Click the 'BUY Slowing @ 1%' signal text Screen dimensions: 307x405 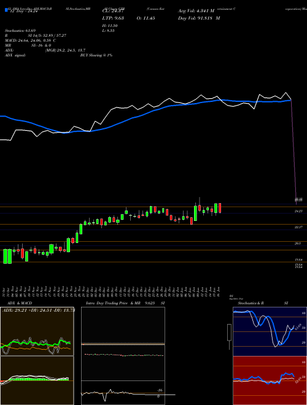pos(96,55)
